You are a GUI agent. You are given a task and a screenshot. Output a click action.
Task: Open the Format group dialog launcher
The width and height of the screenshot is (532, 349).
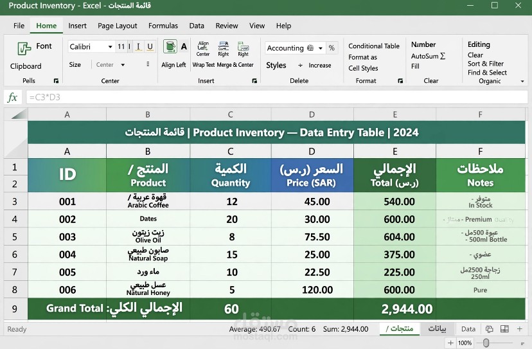click(x=400, y=81)
